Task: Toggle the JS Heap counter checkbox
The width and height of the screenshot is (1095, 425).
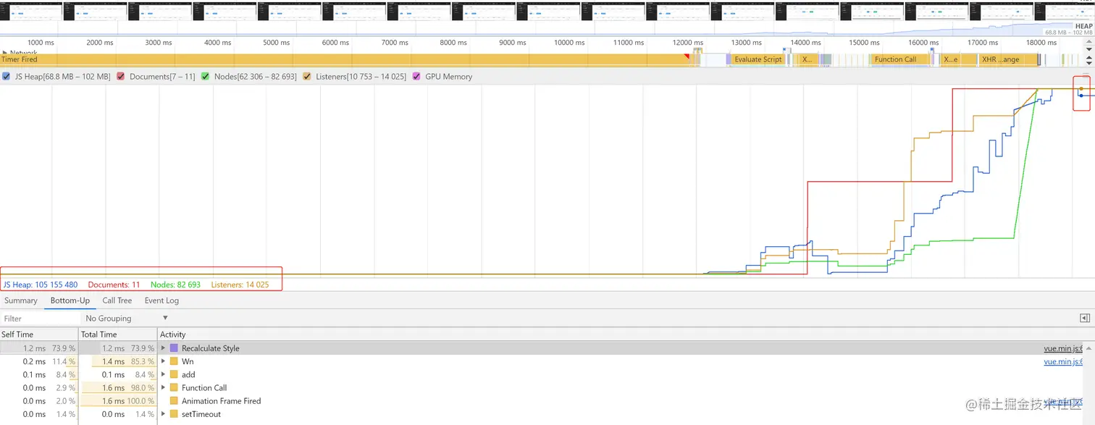Action: click(x=7, y=76)
